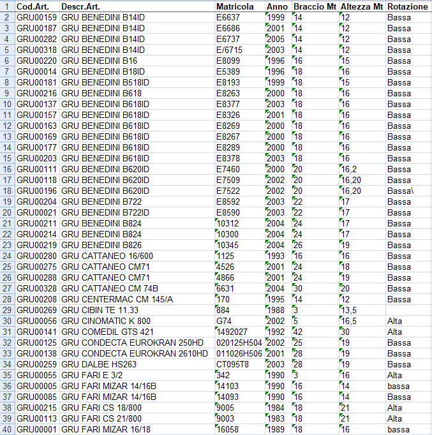Click cell GRU BENEDINI B826
This screenshot has height=435, width=432.
coord(137,245)
